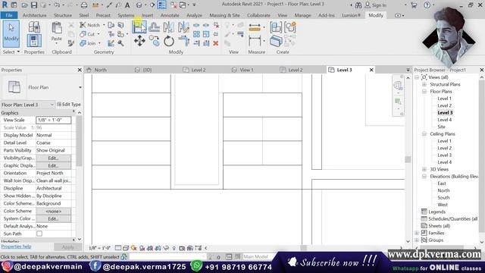Click the Edit Type button
Image resolution: width=485 pixels, height=273 pixels.
click(69, 105)
